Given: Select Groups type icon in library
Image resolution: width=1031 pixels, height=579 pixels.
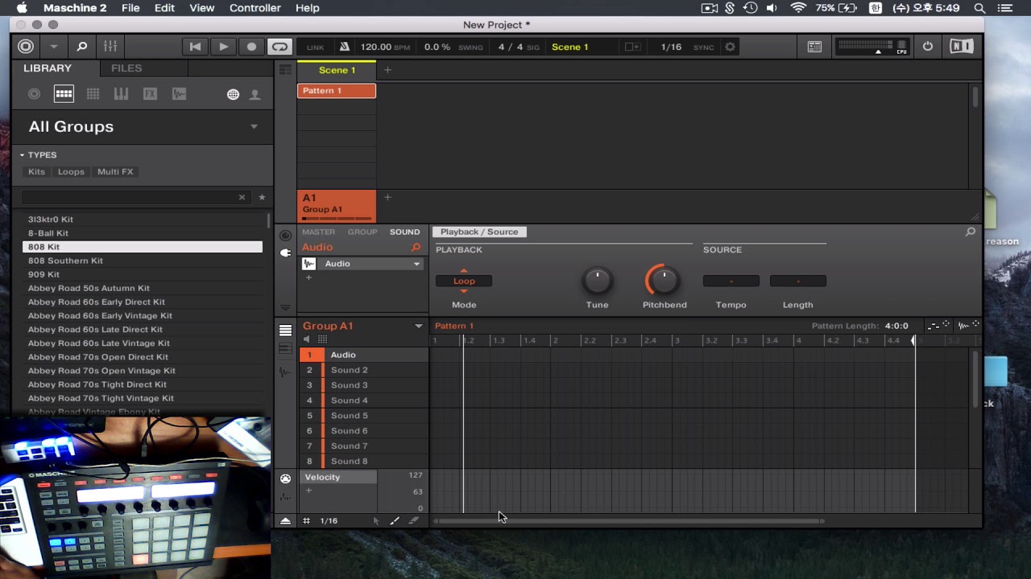Looking at the screenshot, I should click(64, 94).
